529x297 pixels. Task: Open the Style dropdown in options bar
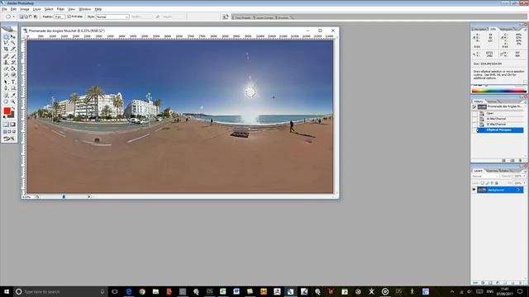pyautogui.click(x=112, y=16)
